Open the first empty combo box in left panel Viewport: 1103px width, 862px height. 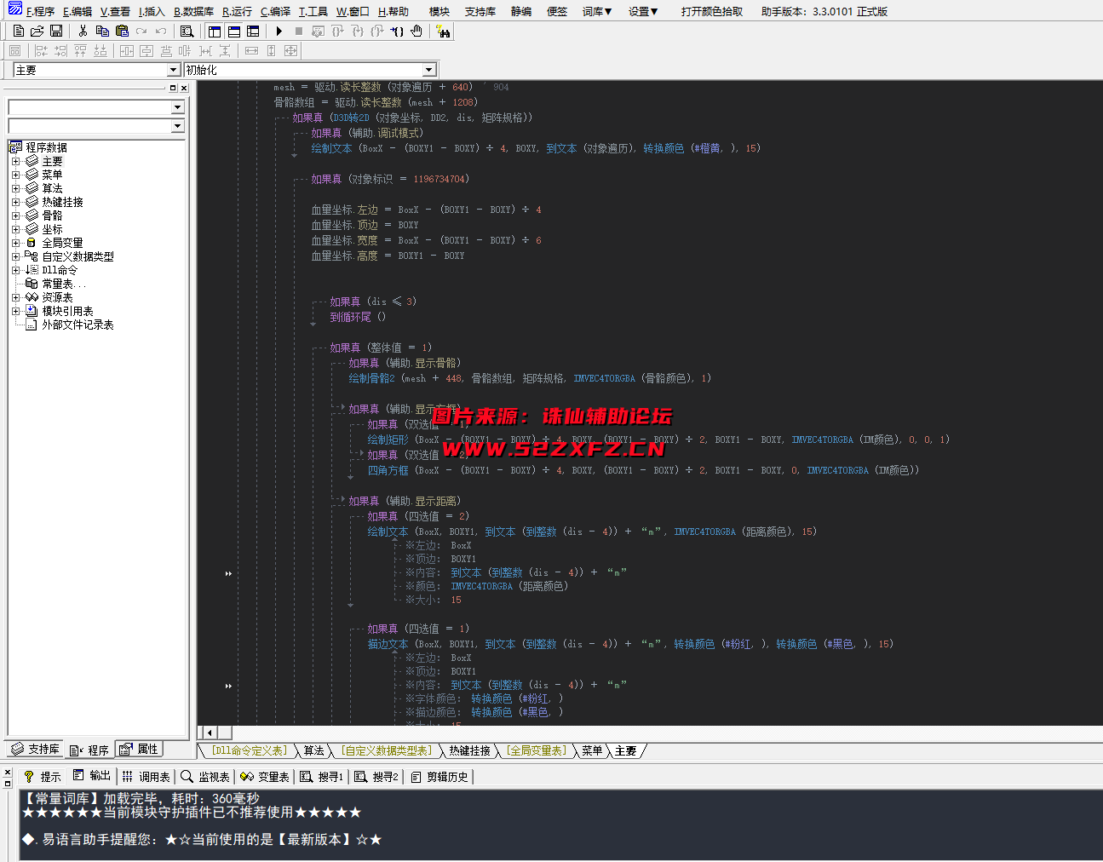coord(177,107)
